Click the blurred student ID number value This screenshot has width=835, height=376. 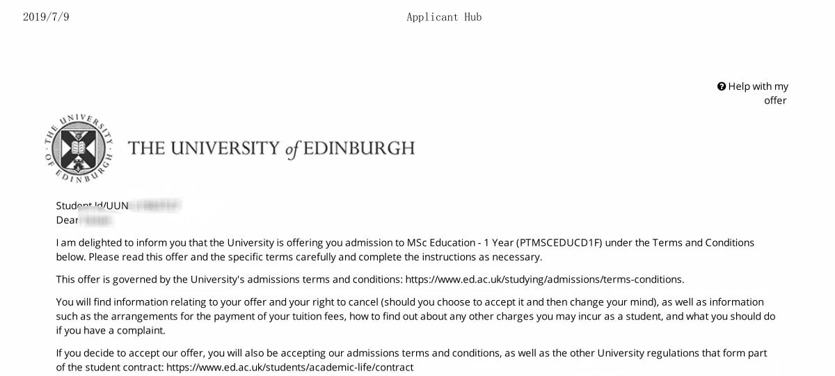[154, 205]
